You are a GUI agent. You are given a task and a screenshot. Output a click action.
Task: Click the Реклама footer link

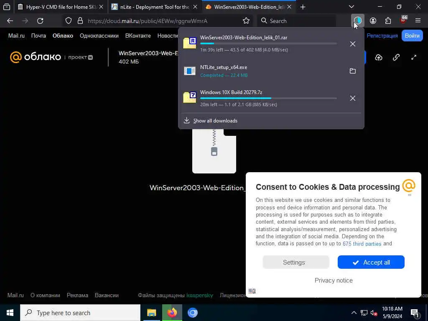(x=77, y=296)
